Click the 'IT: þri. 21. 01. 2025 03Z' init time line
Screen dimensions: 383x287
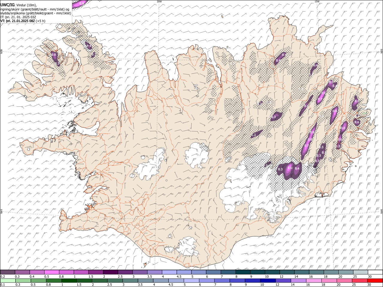19,17
